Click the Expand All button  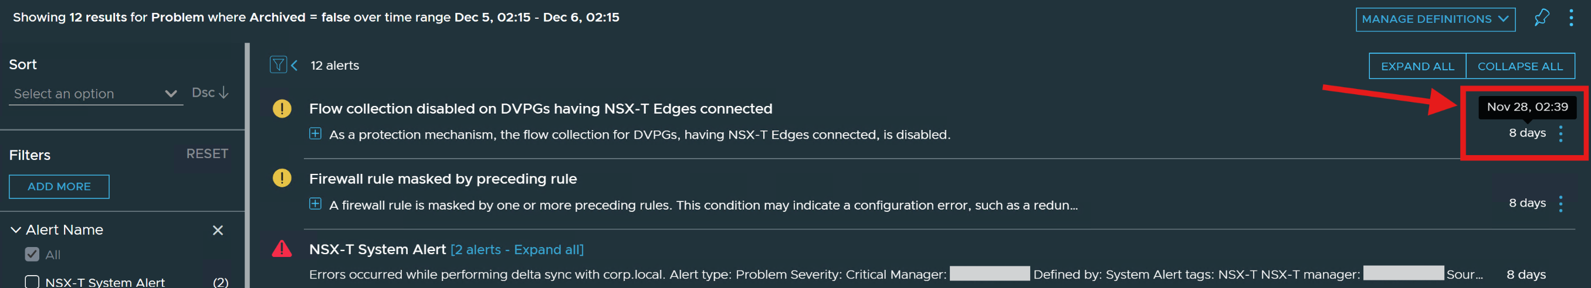click(x=1417, y=66)
